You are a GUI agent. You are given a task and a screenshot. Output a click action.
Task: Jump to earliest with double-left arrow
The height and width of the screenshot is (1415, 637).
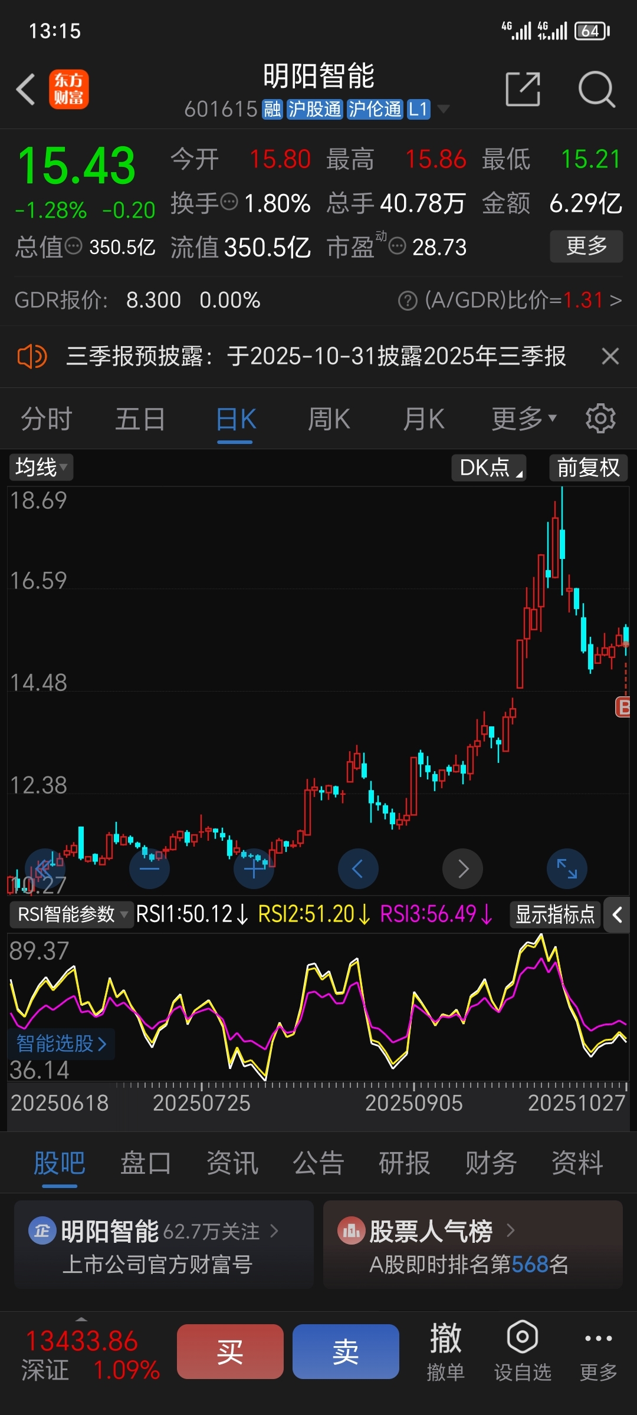point(45,868)
